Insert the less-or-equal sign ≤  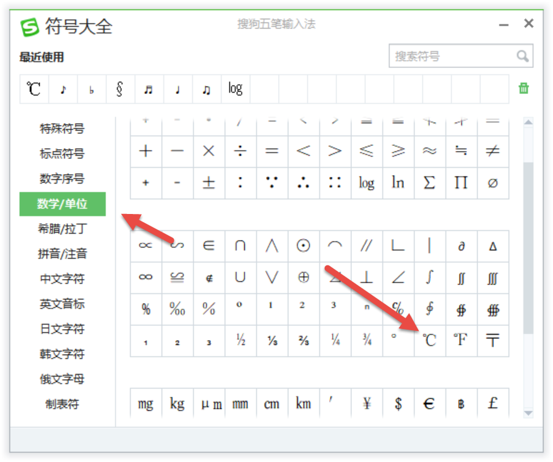pos(366,152)
